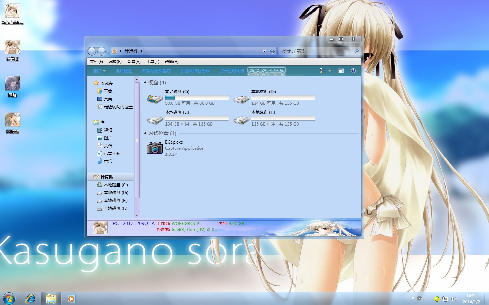
Task: Open 下载 in favorites
Action: pos(108,91)
